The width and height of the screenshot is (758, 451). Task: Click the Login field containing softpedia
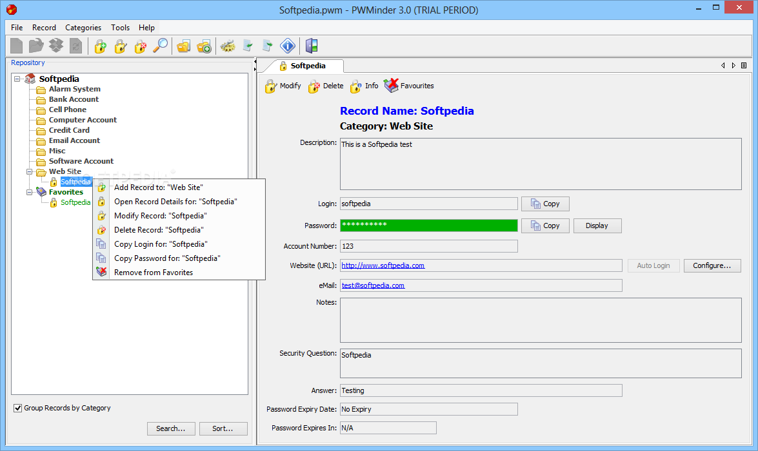429,204
